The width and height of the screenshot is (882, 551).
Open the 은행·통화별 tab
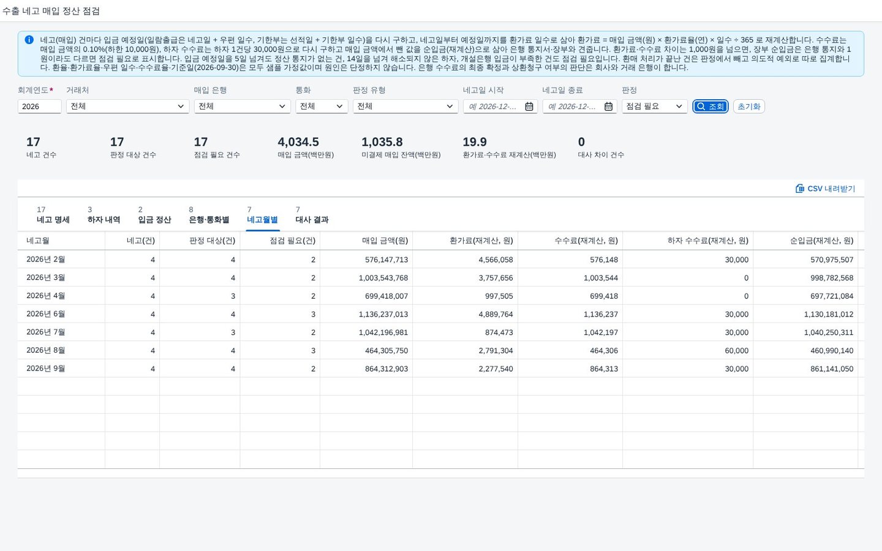[x=209, y=215]
